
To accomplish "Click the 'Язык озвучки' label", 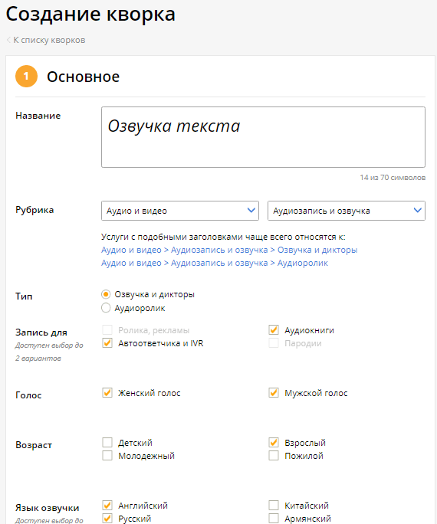I will [47, 508].
